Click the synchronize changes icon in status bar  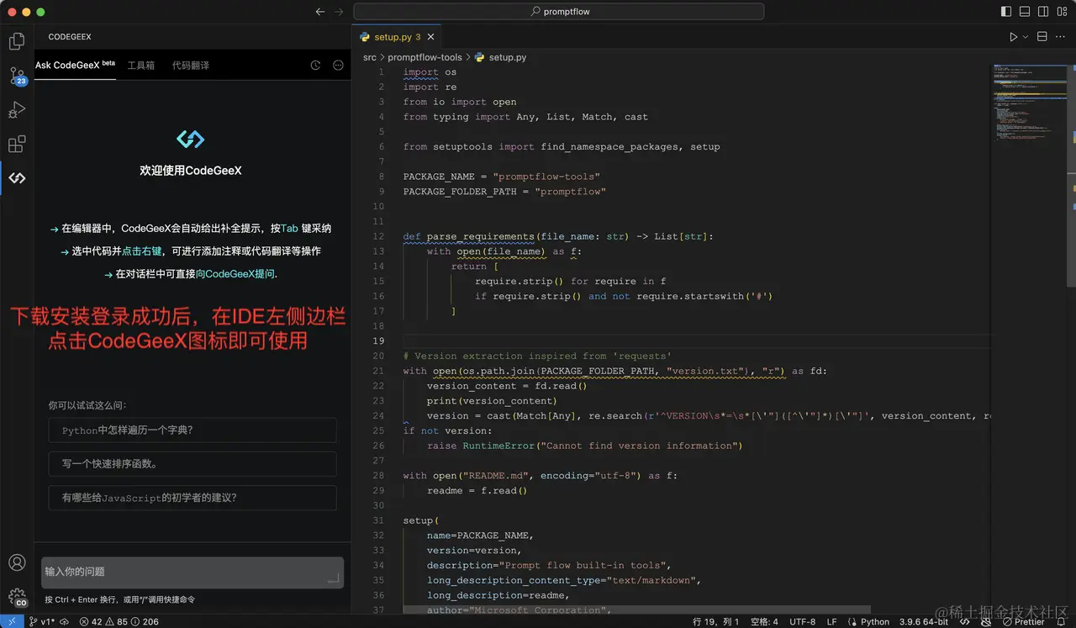(x=64, y=621)
